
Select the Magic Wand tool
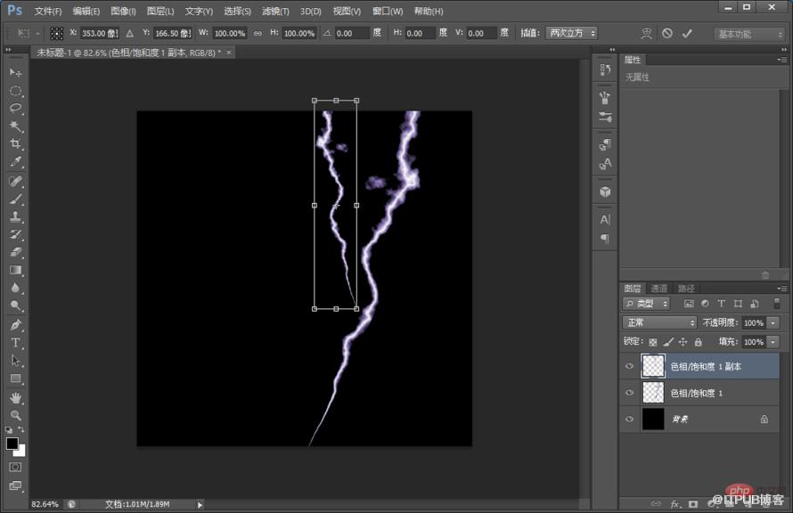pyautogui.click(x=16, y=126)
